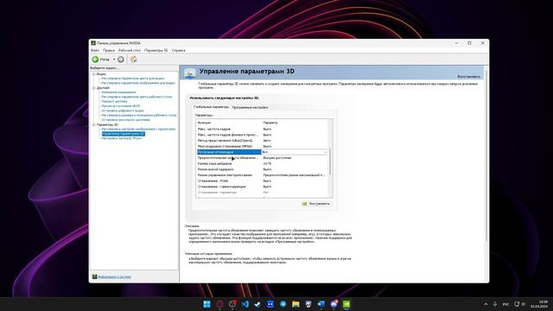This screenshot has height=311, width=553.
Task: Collapse the Видео tree node
Action: coord(94,74)
